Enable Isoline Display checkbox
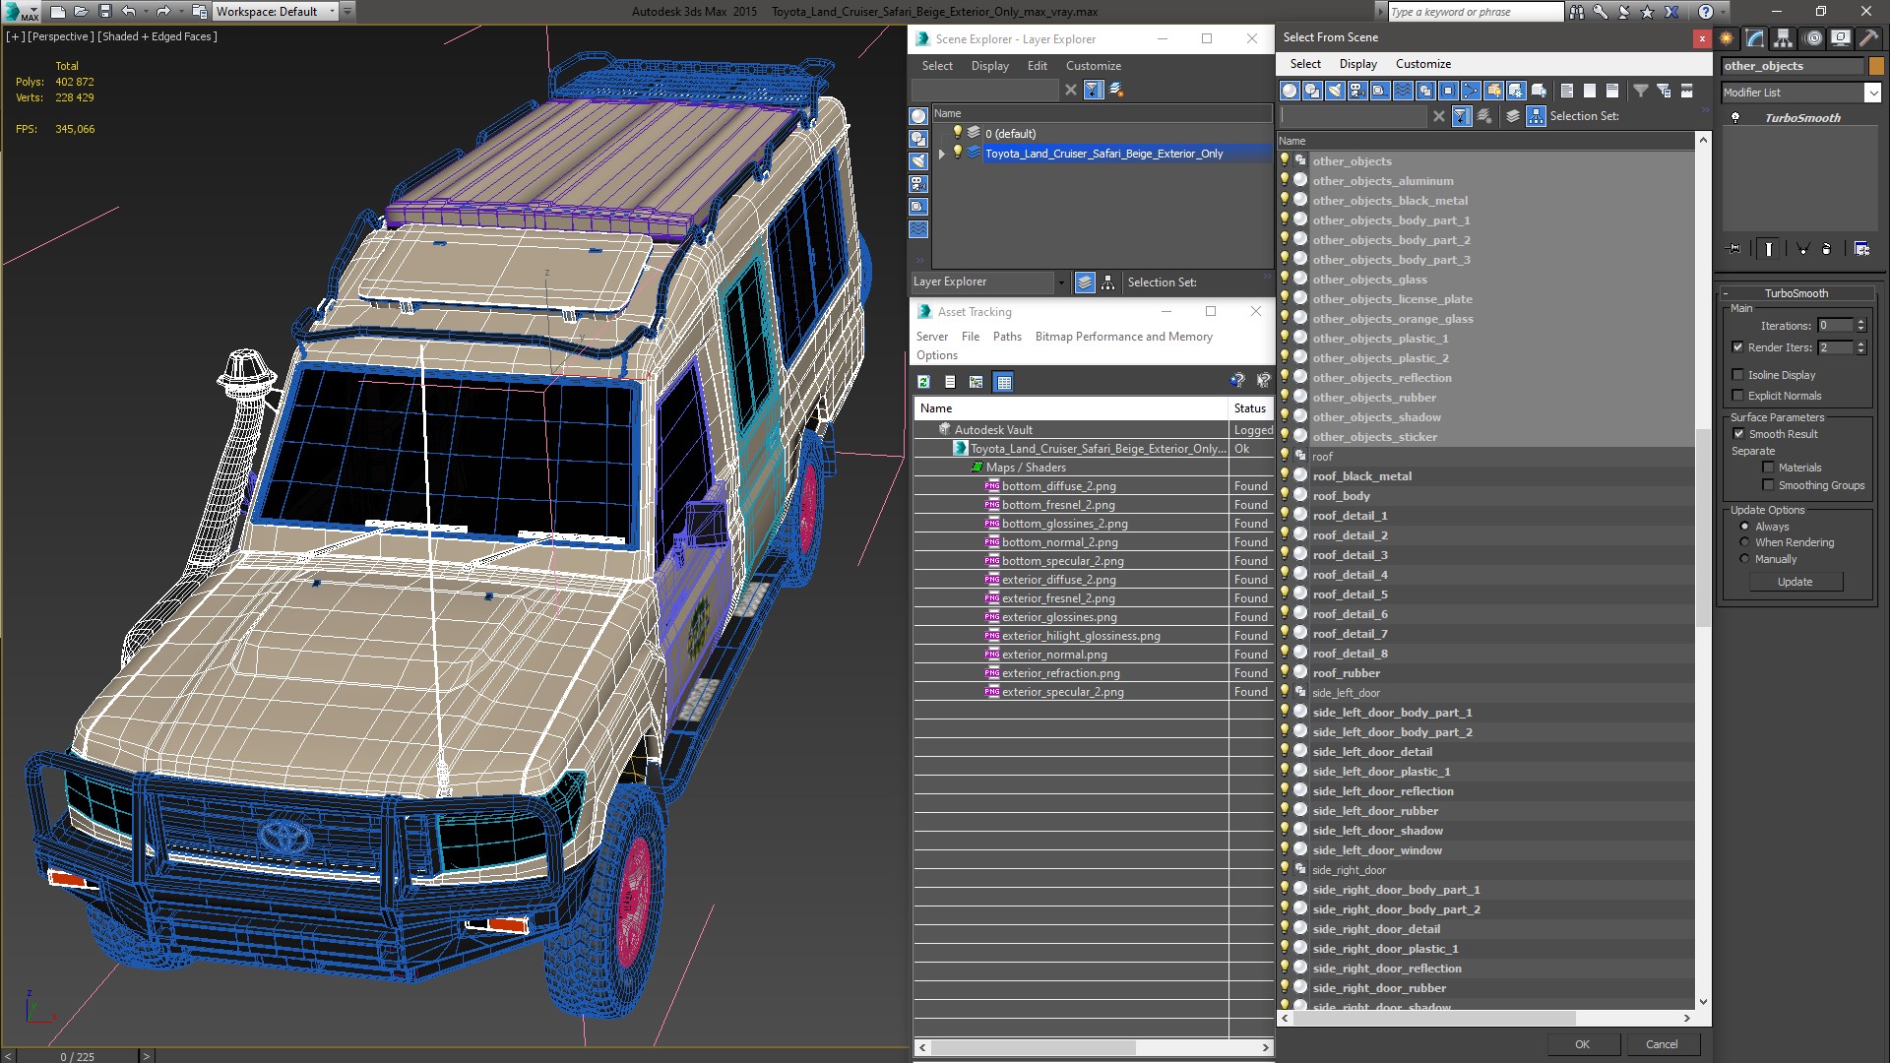The width and height of the screenshot is (1890, 1063). (x=1737, y=375)
